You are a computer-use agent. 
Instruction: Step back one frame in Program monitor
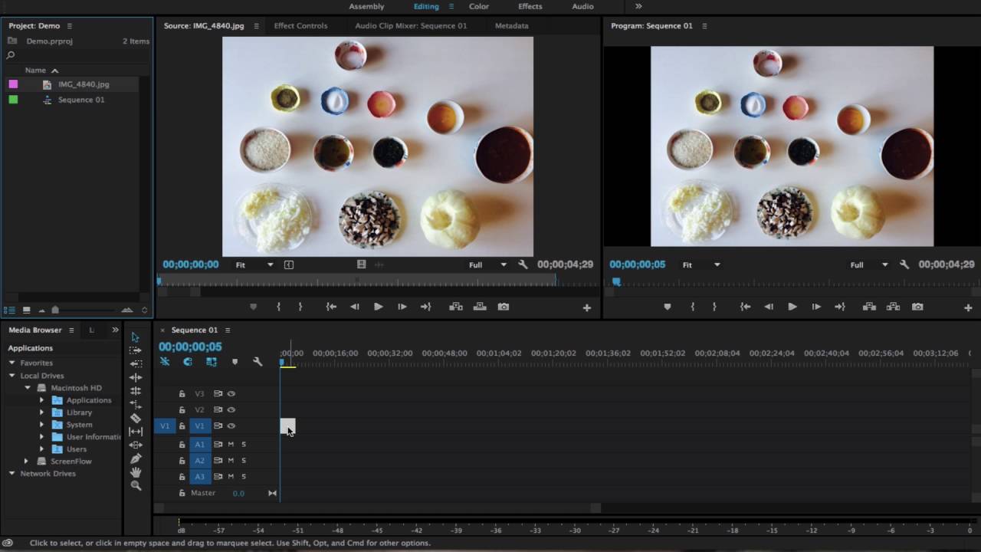point(769,307)
